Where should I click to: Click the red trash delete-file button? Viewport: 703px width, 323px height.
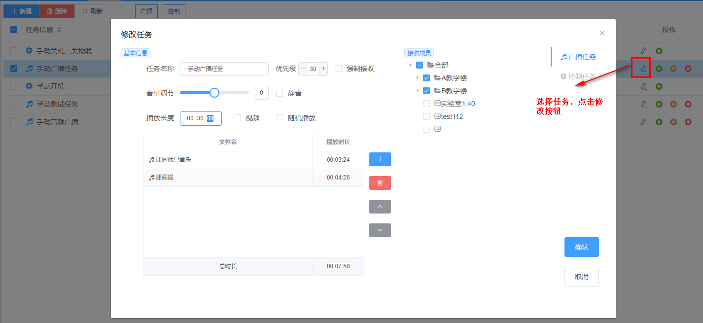pos(380,183)
